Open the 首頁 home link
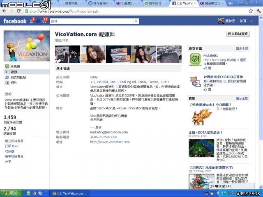 (x=243, y=21)
